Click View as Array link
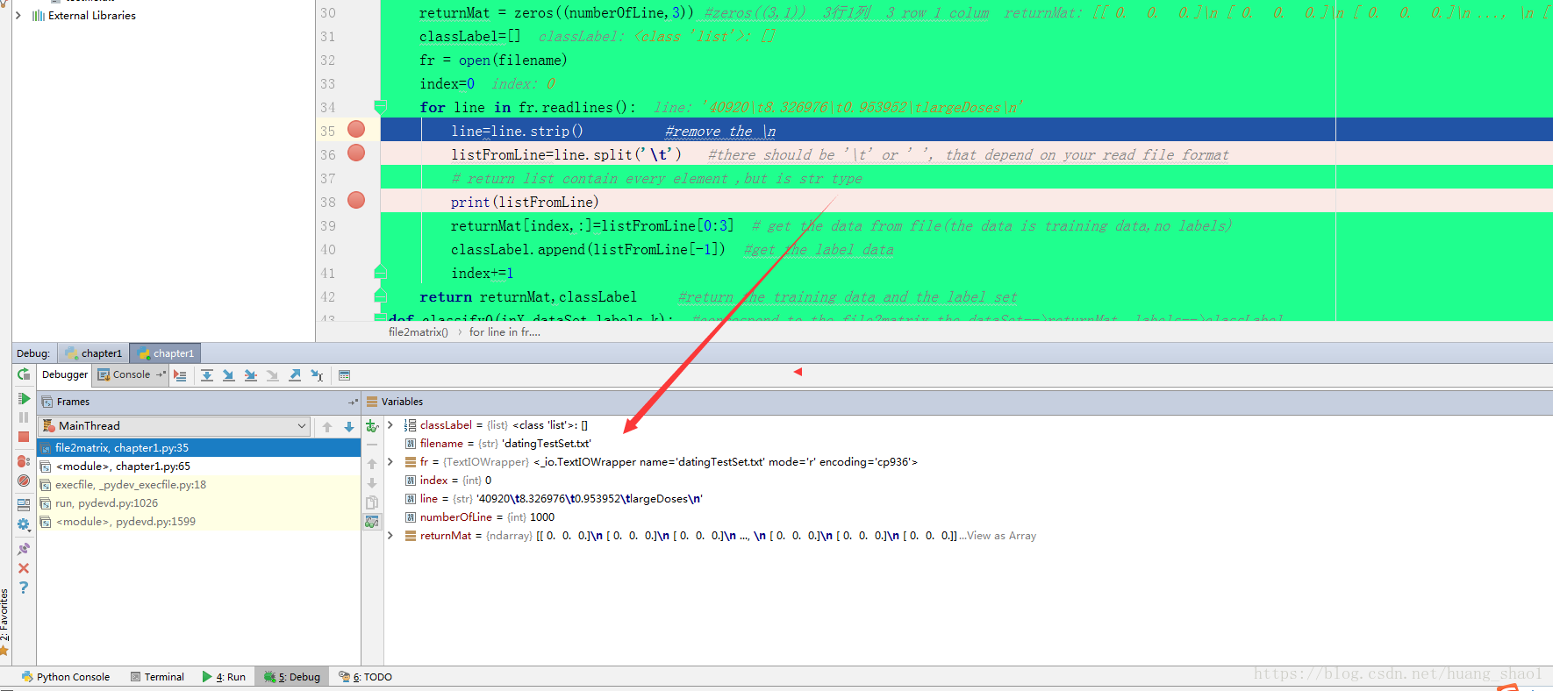Viewport: 1553px width, 691px height. pos(1001,536)
